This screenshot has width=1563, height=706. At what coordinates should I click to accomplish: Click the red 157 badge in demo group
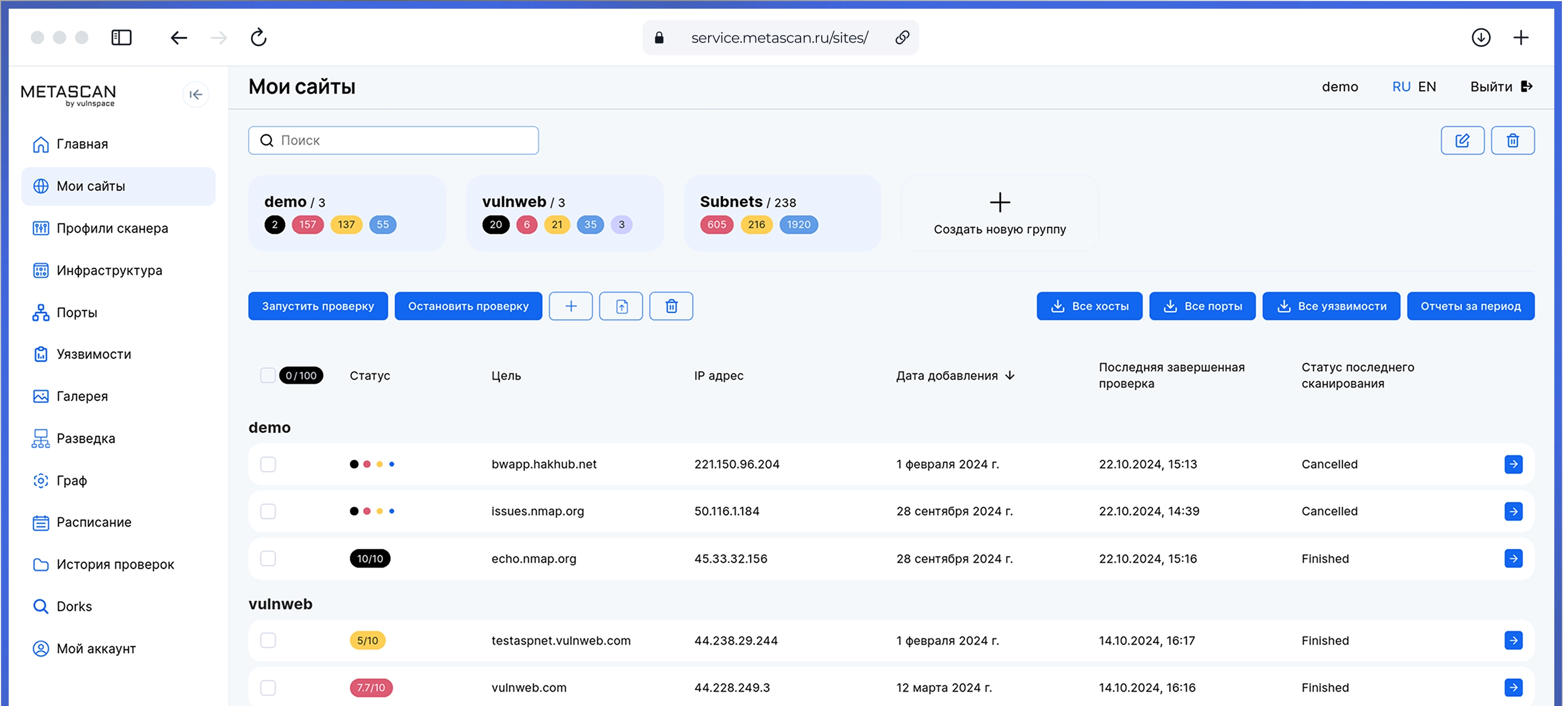(x=308, y=225)
